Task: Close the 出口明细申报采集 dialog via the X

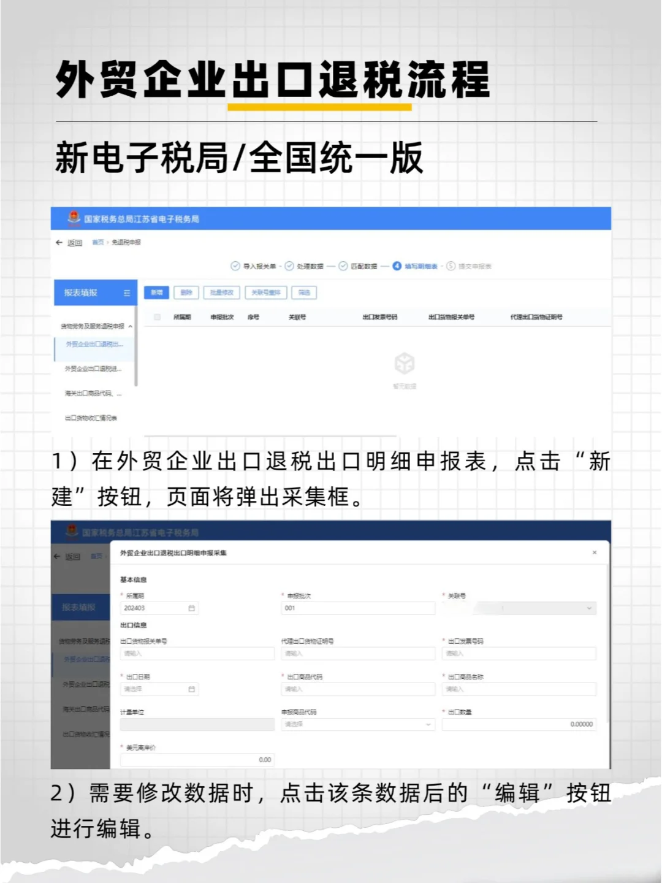Action: point(594,552)
